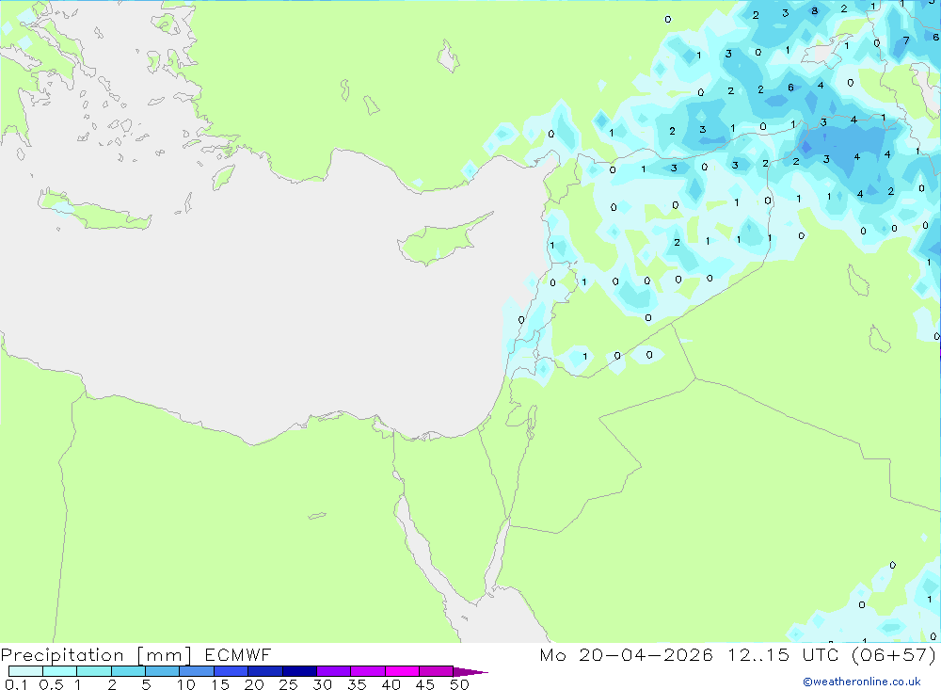The height and width of the screenshot is (690, 941).
Task: Click the legend arrow tip above 50 mm
Action: tap(470, 671)
